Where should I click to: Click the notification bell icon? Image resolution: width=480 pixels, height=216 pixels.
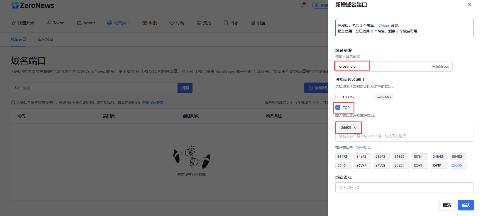302,5
